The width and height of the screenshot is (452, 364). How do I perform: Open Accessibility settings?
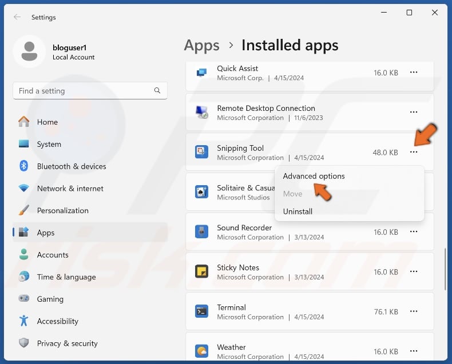(90, 321)
